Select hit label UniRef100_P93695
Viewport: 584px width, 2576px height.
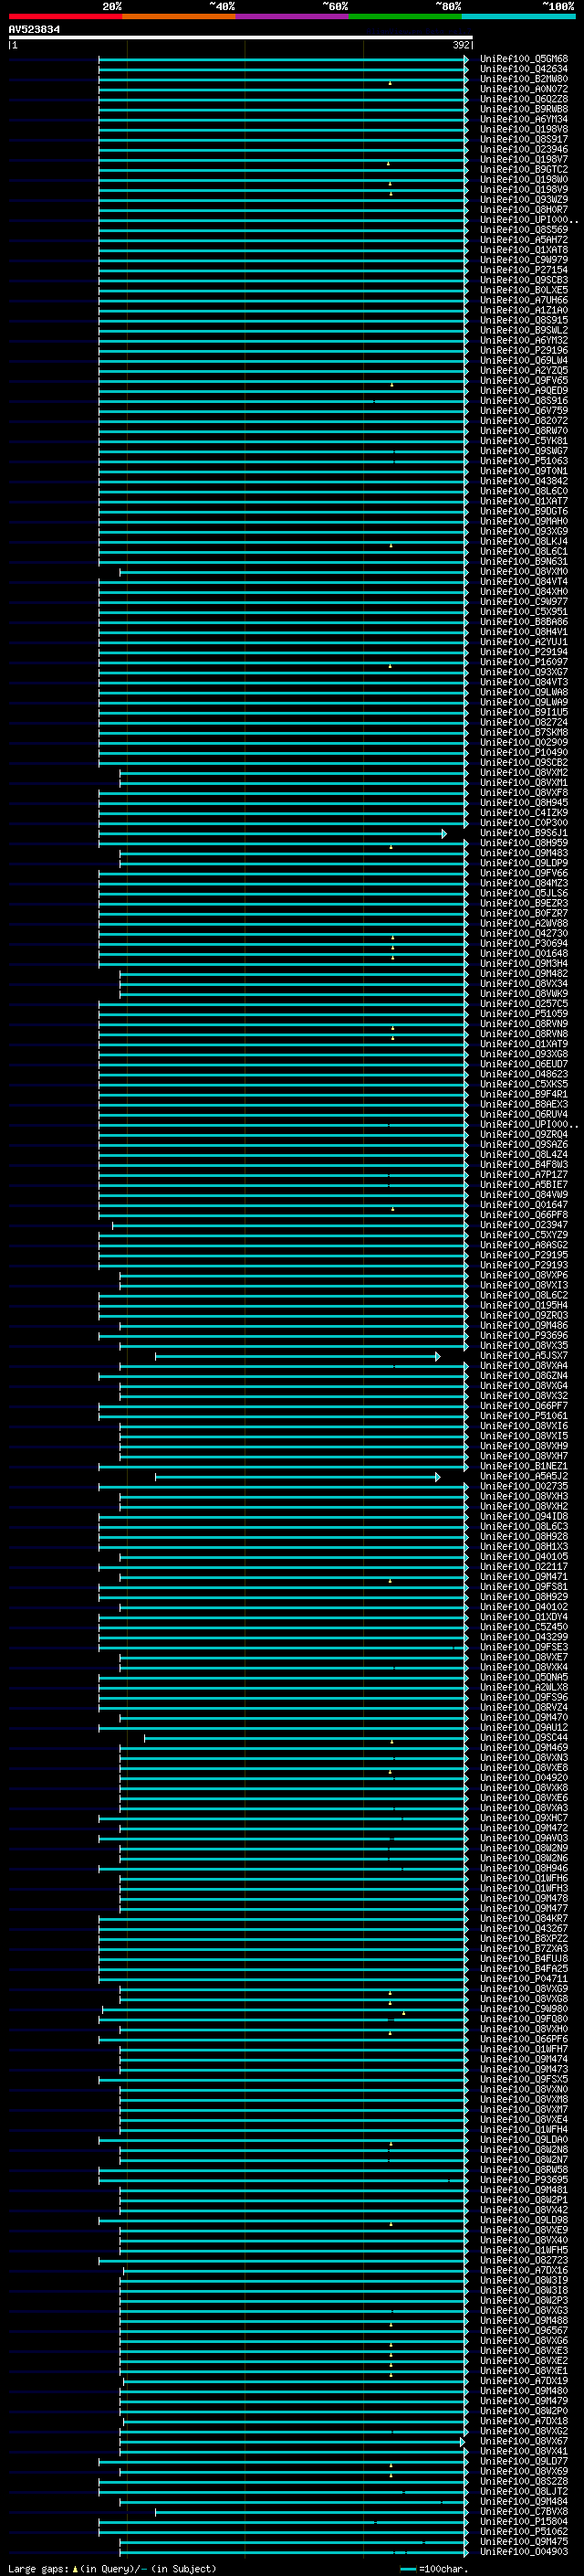[x=524, y=2180]
